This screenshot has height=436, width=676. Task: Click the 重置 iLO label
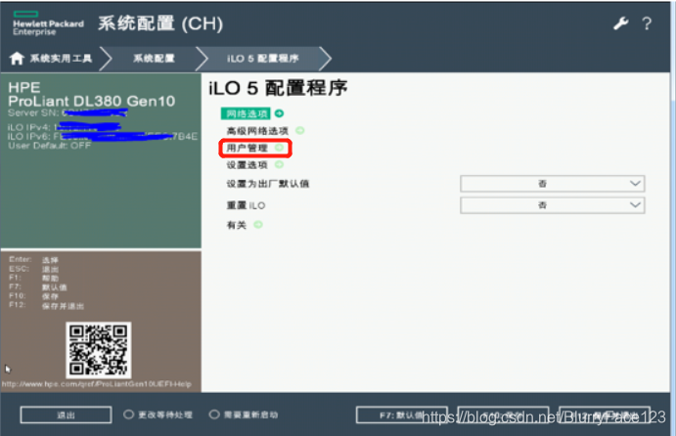click(x=246, y=205)
